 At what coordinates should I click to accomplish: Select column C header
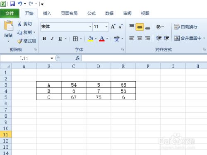(x=74, y=66)
